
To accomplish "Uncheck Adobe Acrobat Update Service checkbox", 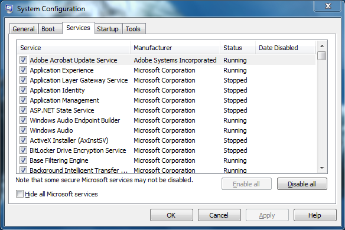I will point(23,60).
